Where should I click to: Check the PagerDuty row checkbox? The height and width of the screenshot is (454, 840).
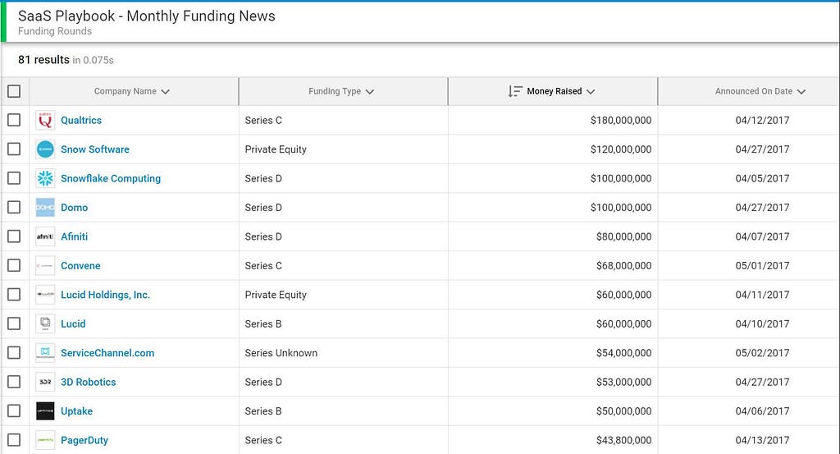tap(14, 440)
